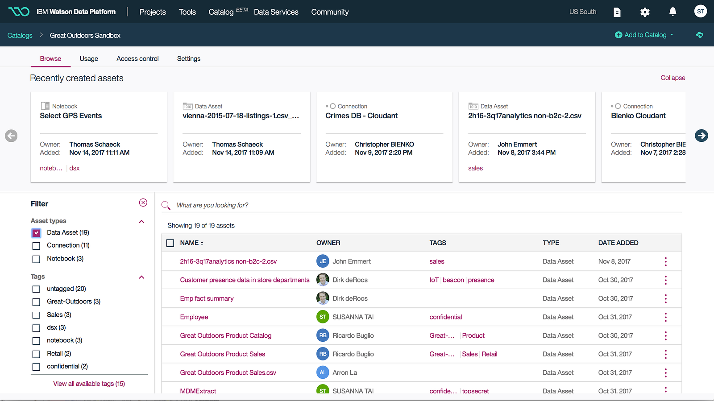714x401 pixels.
Task: Open the notifications bell icon
Action: 672,12
